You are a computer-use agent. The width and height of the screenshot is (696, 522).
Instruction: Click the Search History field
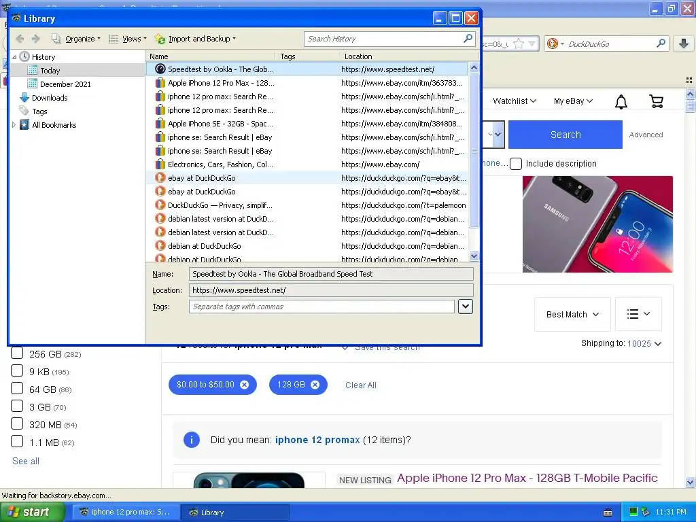click(384, 39)
